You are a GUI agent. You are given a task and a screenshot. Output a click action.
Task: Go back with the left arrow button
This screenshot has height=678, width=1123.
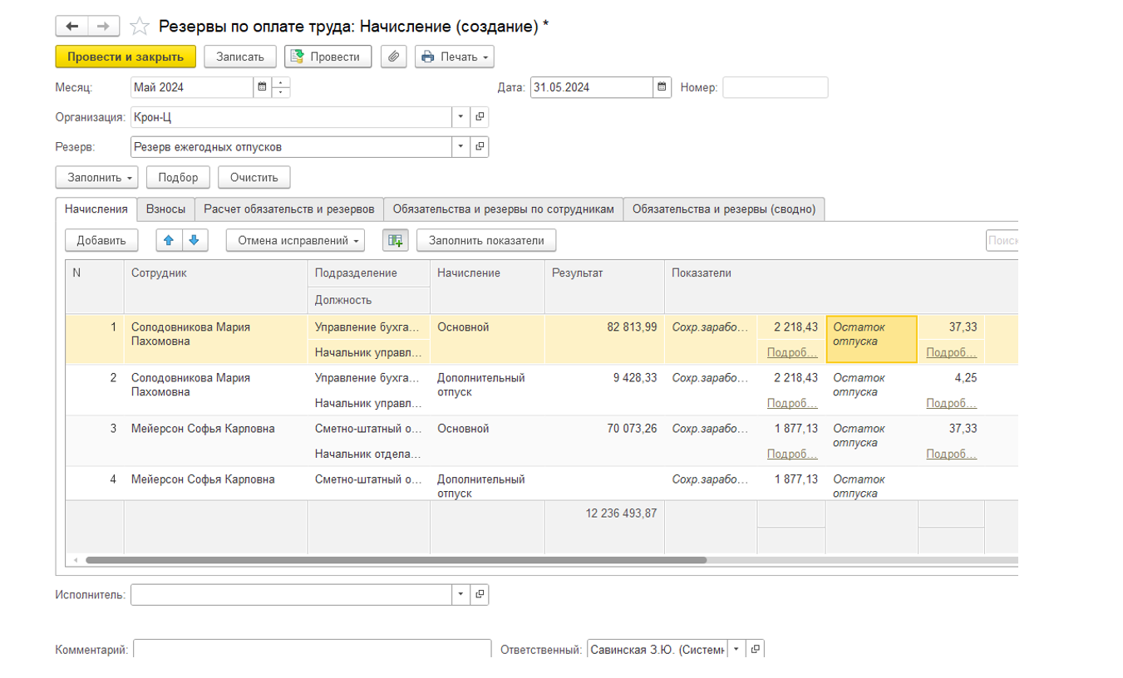pyautogui.click(x=71, y=27)
